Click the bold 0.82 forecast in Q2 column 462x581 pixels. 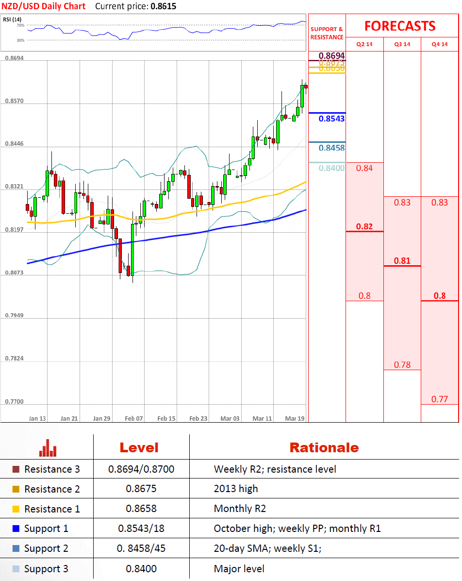pyautogui.click(x=364, y=226)
